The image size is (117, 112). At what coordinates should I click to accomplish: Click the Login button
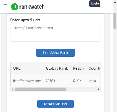(x=95, y=4)
